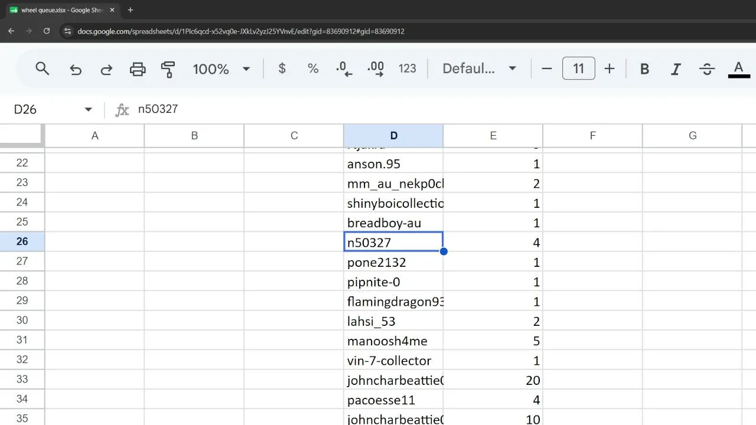Increase font size with plus button

pos(610,68)
